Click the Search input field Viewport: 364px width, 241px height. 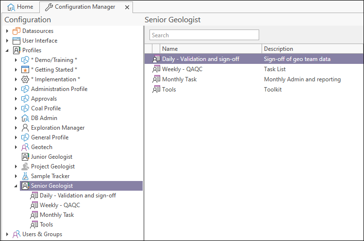click(204, 35)
